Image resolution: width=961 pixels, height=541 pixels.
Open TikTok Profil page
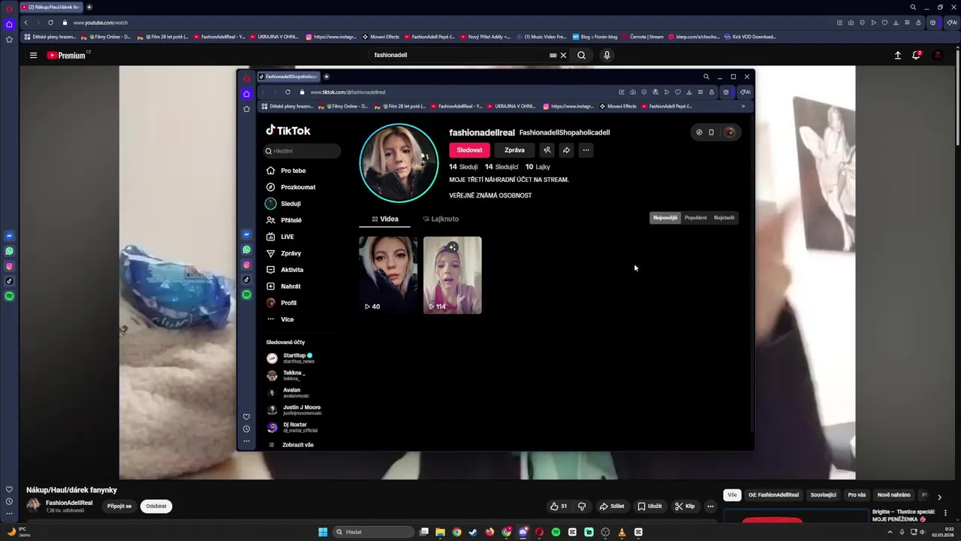pos(282,303)
